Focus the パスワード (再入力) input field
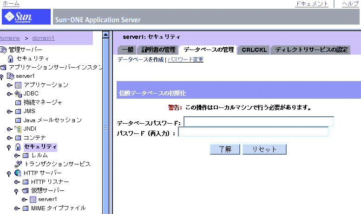 253,132
